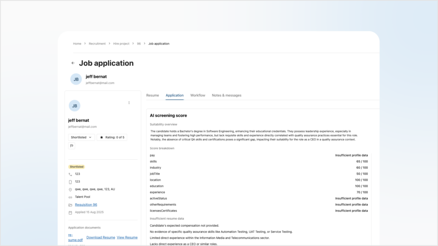Click the otherRequirements row label

163,205
